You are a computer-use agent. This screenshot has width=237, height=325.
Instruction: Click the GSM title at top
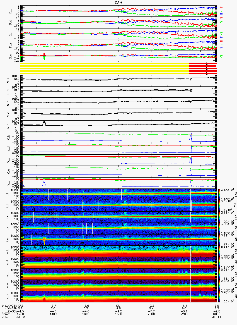click(118, 3)
